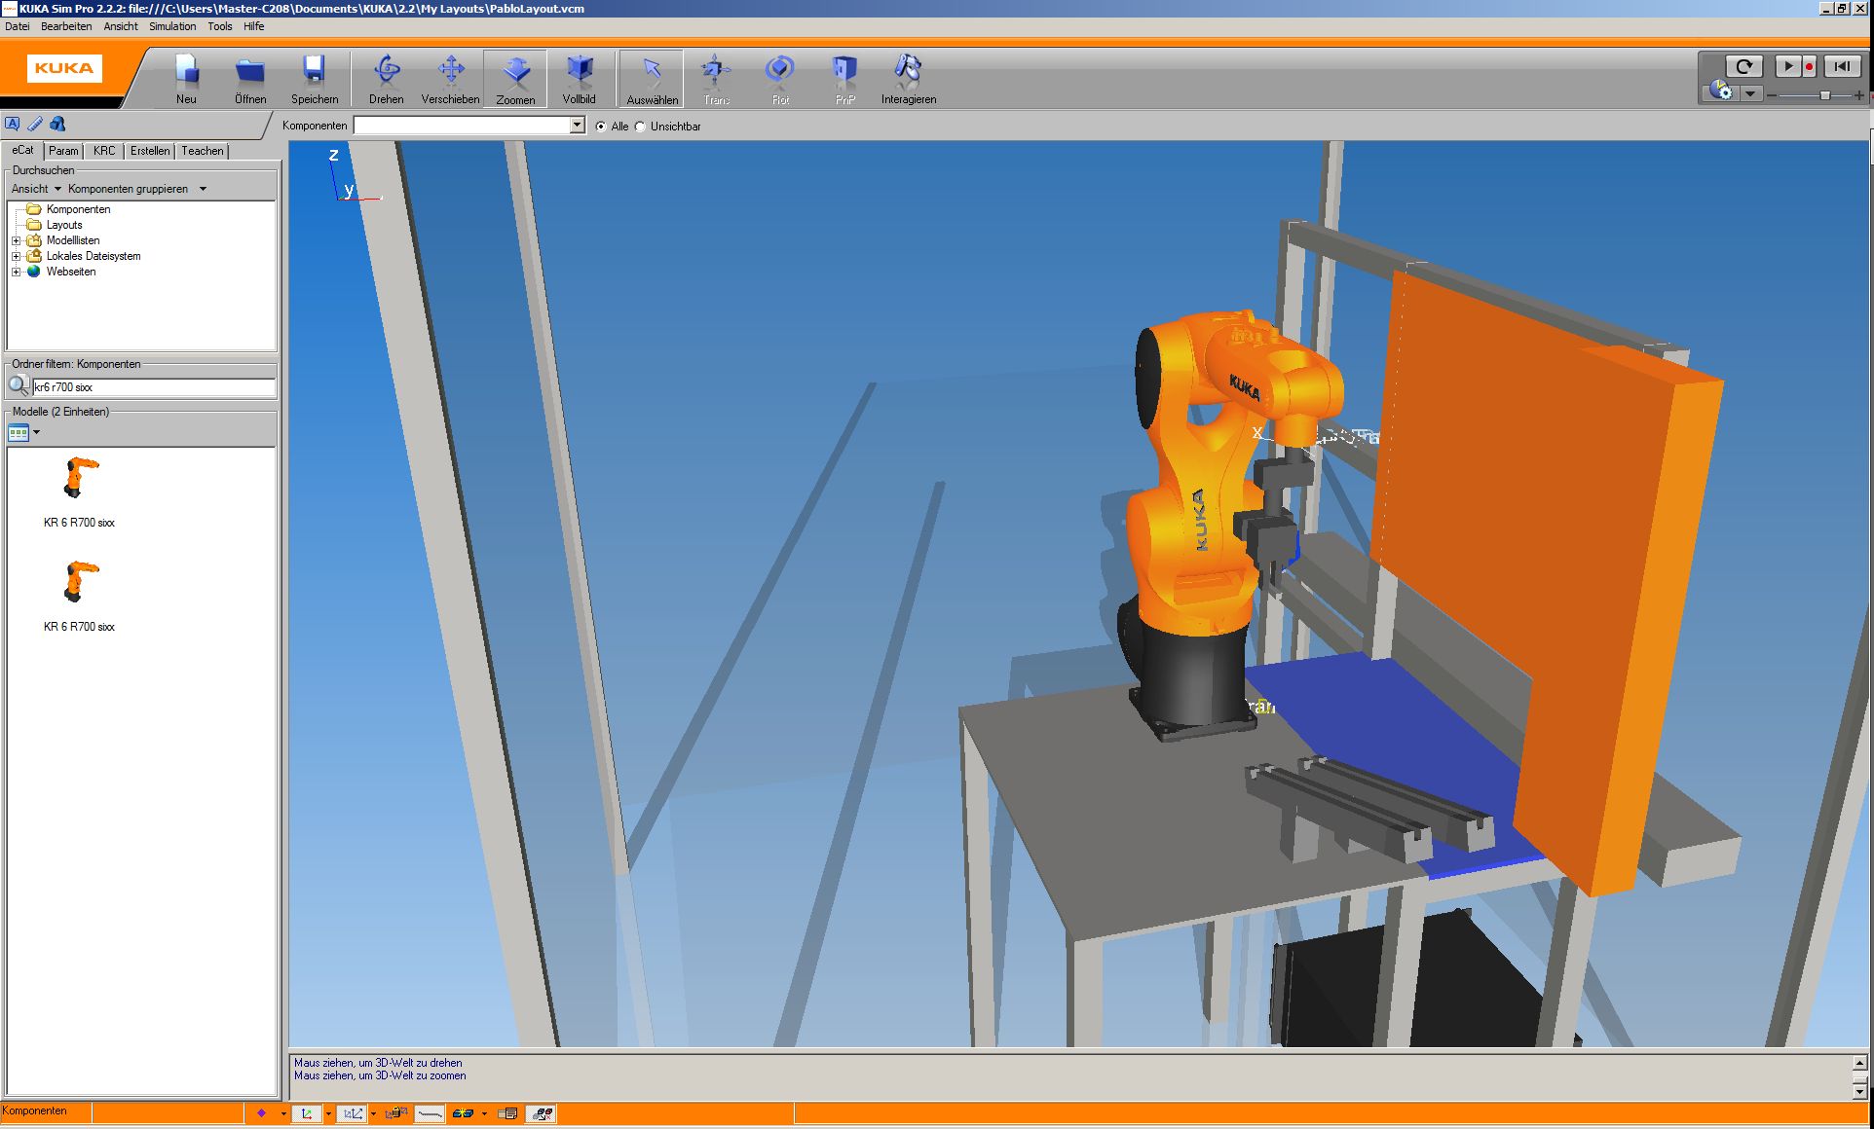Expand the Modelllisten tree node

[16, 240]
